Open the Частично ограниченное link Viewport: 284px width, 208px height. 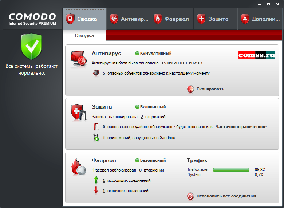click(241, 127)
